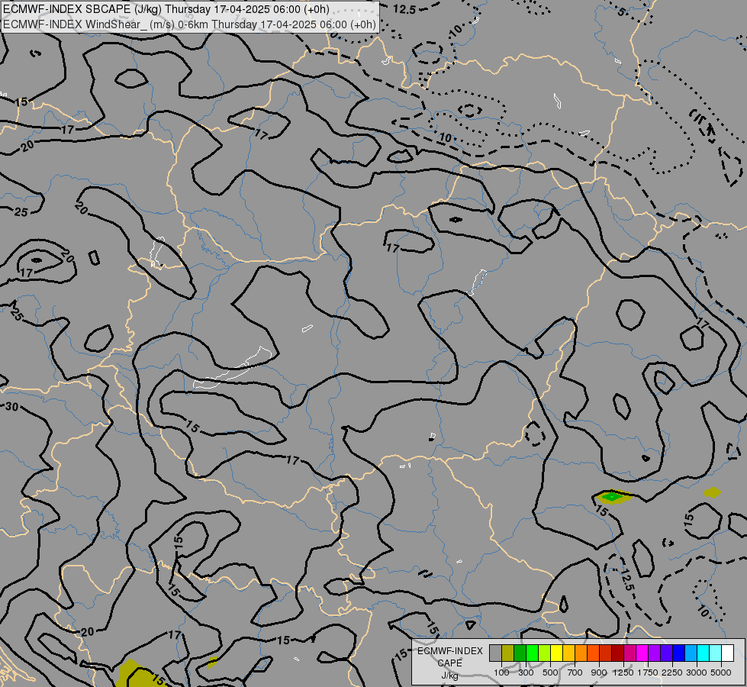
Task: Click the legend CAPE label
Action: (450, 663)
